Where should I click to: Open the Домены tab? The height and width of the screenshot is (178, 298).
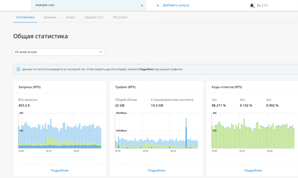[x=50, y=17]
